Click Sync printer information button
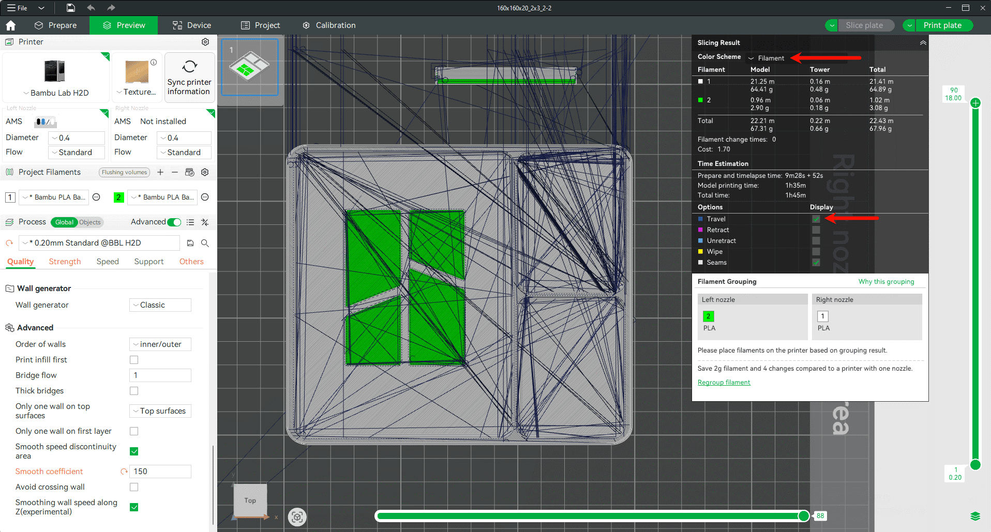Screen dimensions: 991x532 pos(189,78)
